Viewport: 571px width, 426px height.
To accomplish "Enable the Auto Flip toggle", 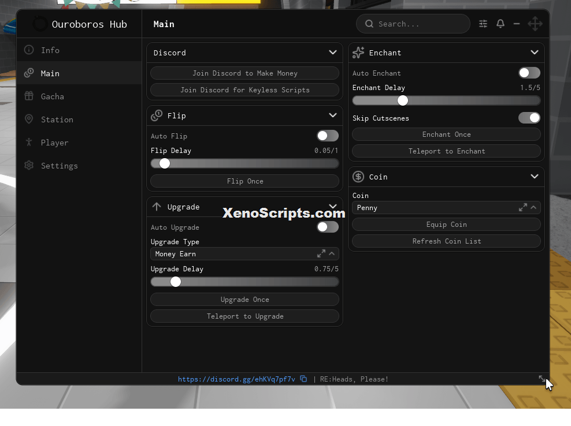I will click(x=328, y=136).
